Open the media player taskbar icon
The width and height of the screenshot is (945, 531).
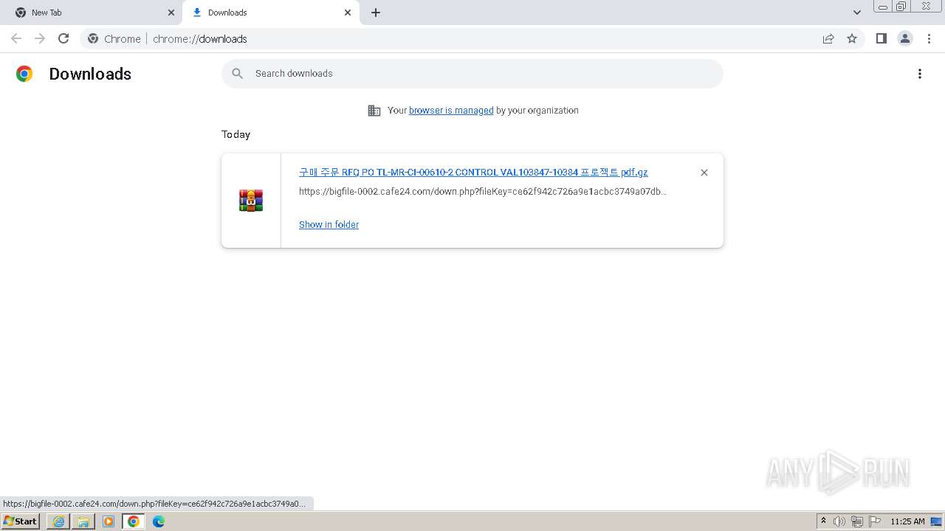click(109, 521)
